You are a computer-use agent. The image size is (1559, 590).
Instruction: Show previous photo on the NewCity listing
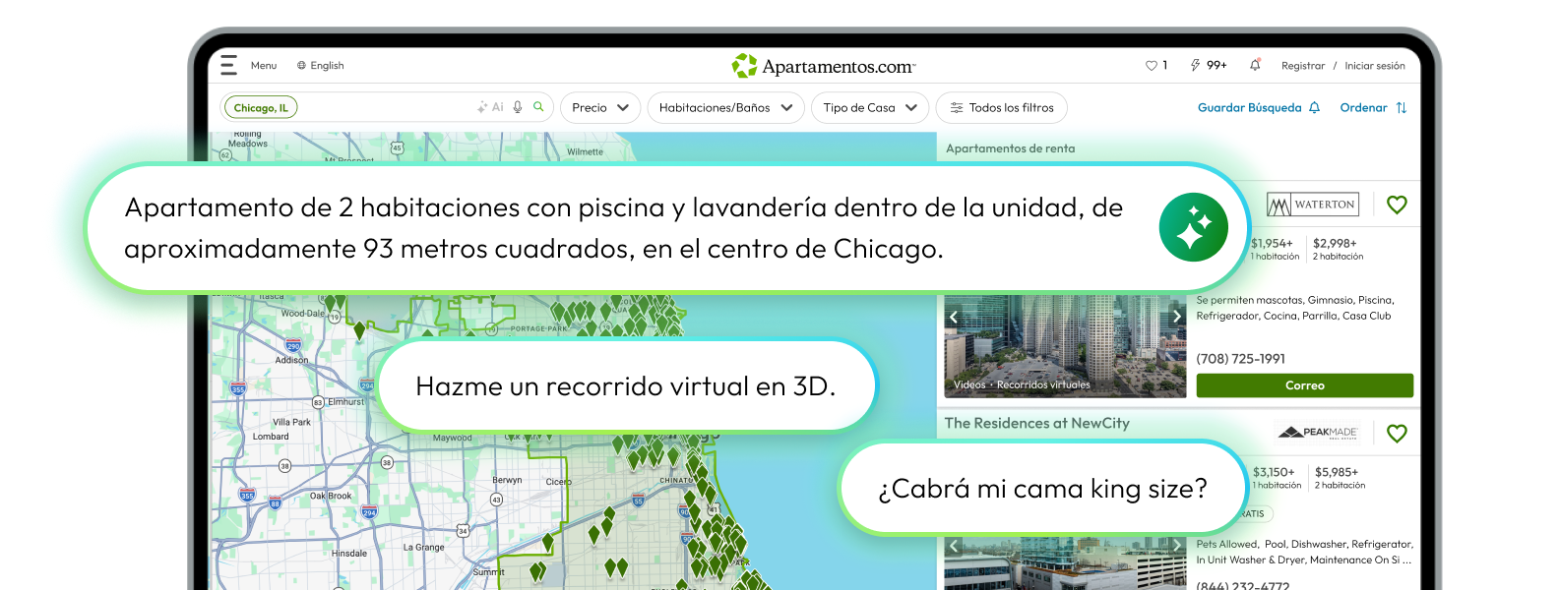[953, 546]
